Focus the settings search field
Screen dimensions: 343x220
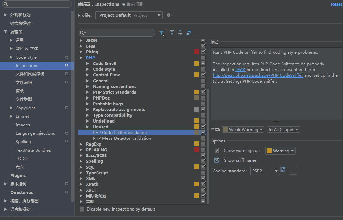[x=37, y=4]
